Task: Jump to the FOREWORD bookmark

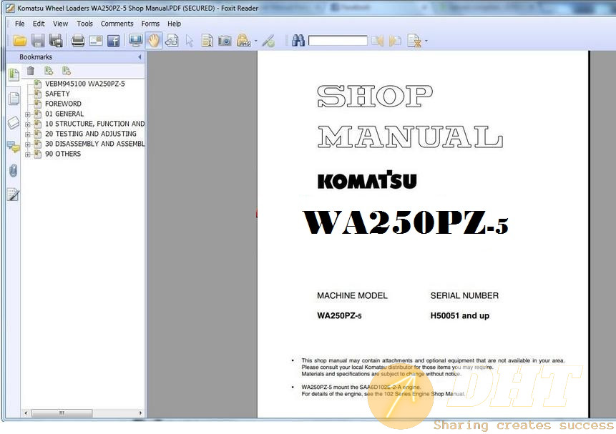Action: [x=63, y=104]
